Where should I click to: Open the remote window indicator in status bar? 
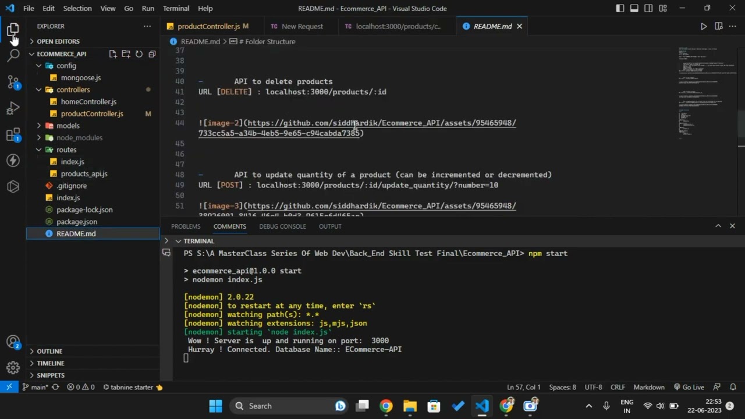pos(9,387)
